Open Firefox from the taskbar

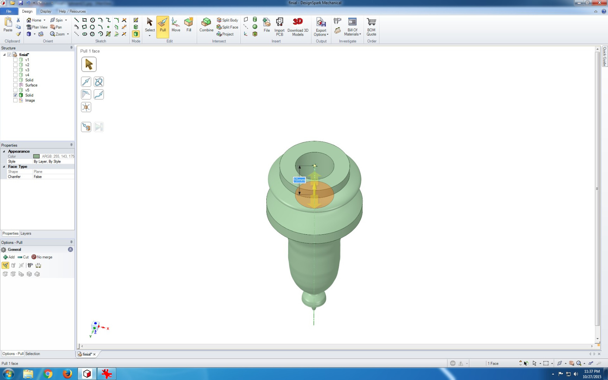(67, 374)
